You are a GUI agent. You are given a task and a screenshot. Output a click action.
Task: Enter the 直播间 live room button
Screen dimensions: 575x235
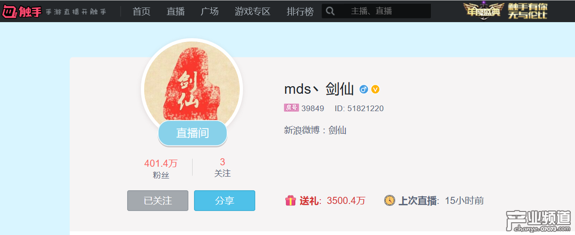click(193, 133)
